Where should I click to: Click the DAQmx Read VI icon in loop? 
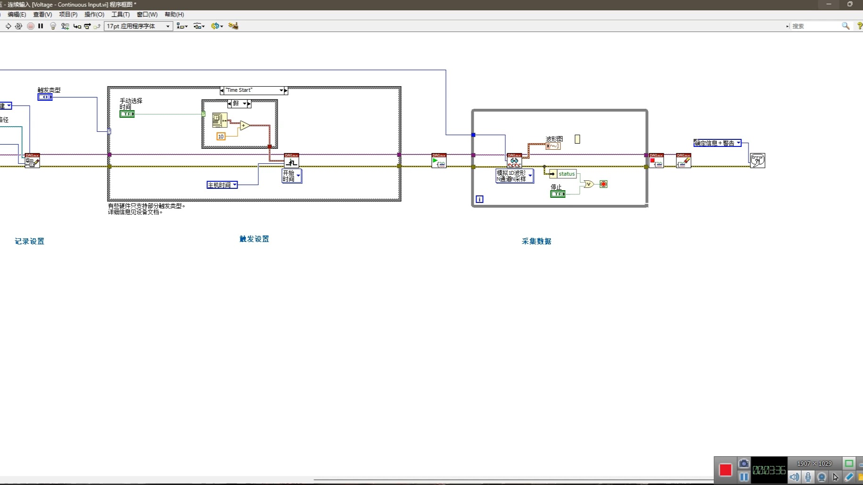tap(514, 161)
